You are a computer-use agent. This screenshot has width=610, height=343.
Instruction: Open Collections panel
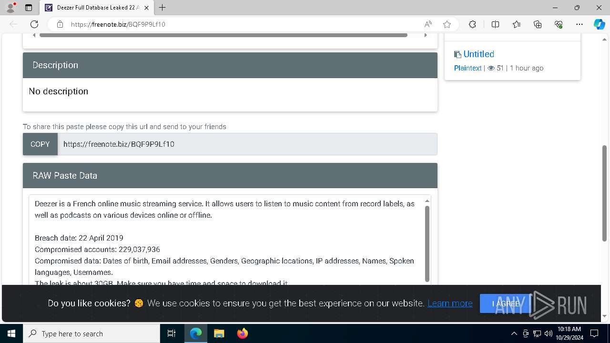(538, 24)
